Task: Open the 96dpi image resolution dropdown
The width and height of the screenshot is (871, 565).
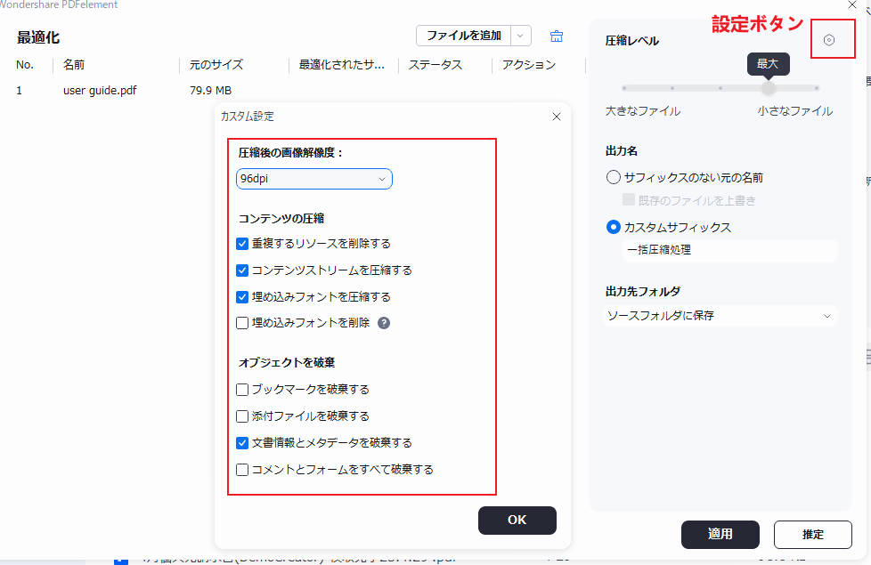Action: [313, 179]
